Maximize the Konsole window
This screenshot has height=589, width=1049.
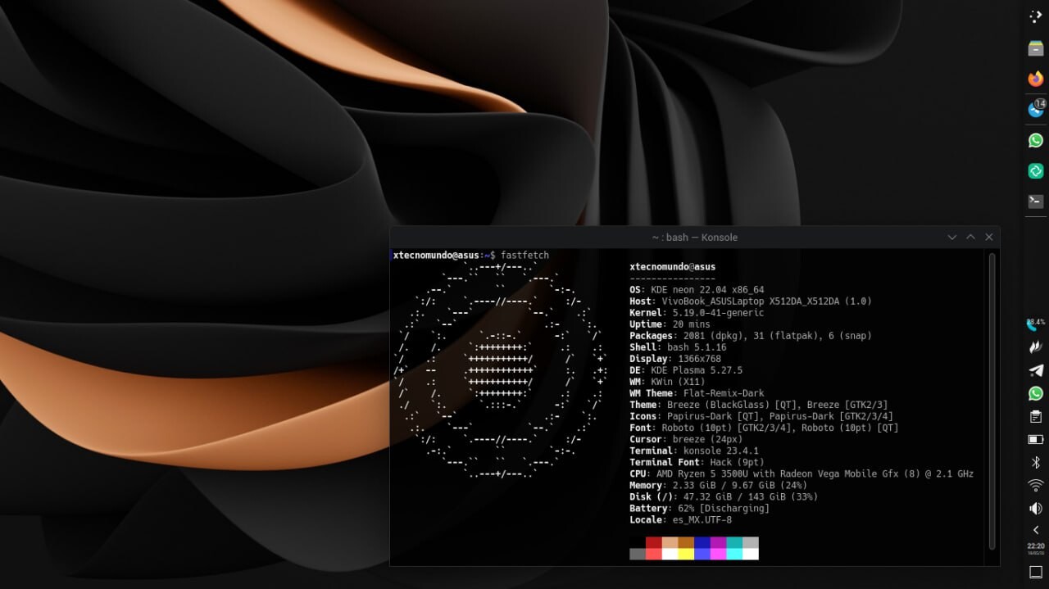point(970,238)
